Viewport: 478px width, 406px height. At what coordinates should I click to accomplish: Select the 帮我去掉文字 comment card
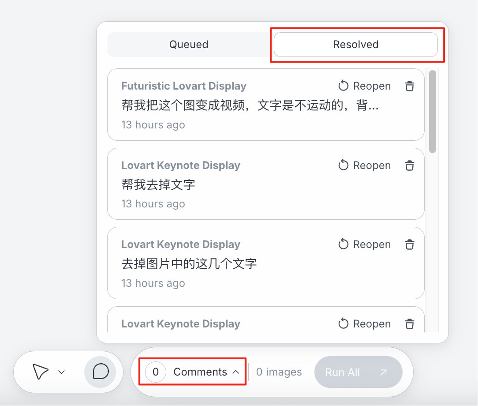pyautogui.click(x=266, y=184)
